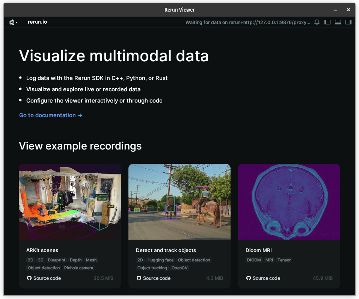This screenshot has width=359, height=299.
Task: Click the 30.5 MiB size label
Action: pyautogui.click(x=104, y=278)
